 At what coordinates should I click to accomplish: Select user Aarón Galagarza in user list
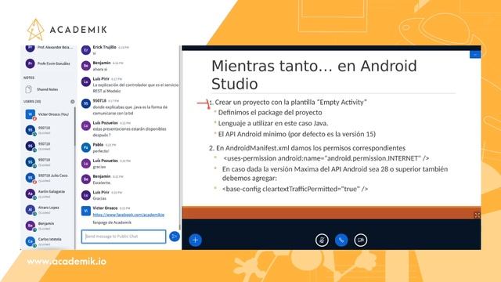(x=49, y=193)
